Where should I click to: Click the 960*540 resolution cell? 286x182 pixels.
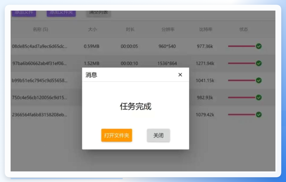point(167,46)
